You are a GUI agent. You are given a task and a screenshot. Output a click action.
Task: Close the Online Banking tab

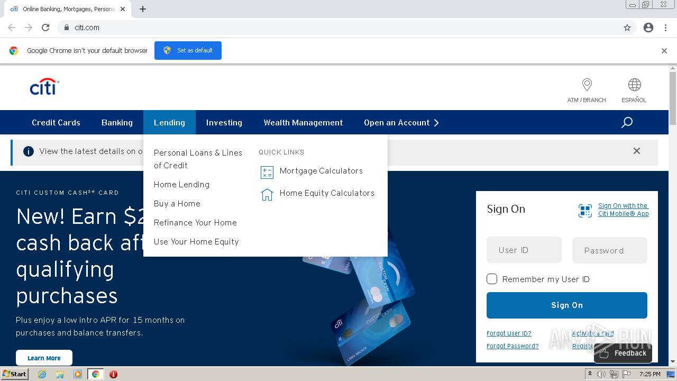(x=123, y=9)
